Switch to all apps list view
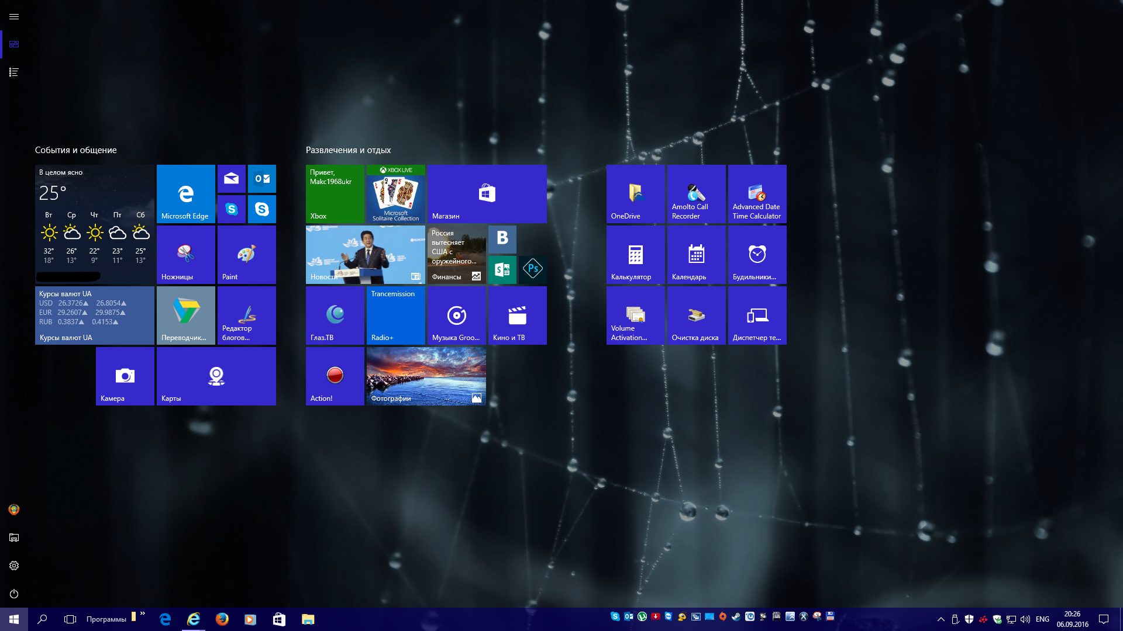Screen dimensions: 1123x631 (x=14, y=72)
